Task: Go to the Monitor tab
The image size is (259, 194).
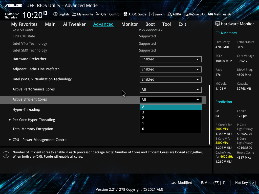Action: click(129, 24)
